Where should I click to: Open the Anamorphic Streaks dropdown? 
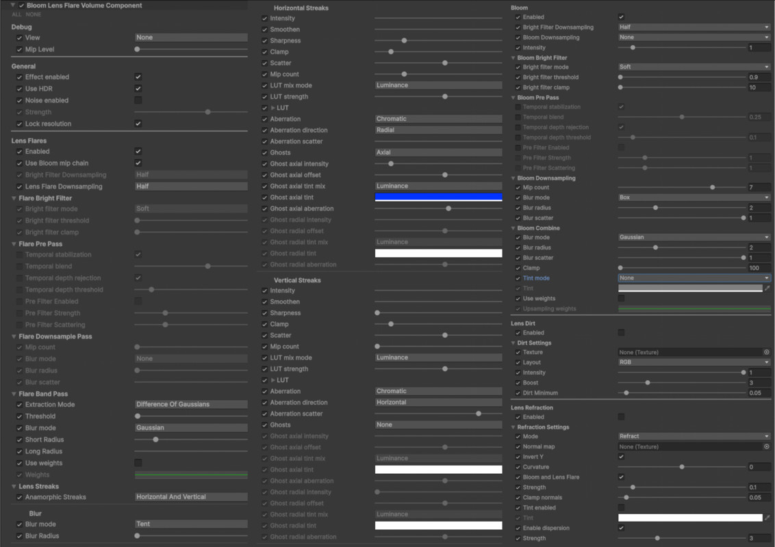pyautogui.click(x=191, y=497)
